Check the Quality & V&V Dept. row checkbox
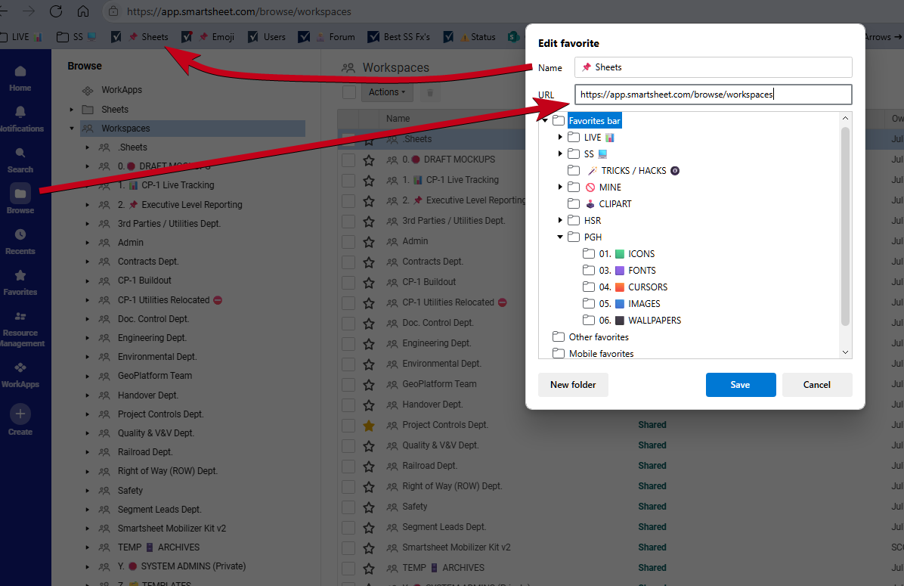This screenshot has width=904, height=586. pos(348,446)
